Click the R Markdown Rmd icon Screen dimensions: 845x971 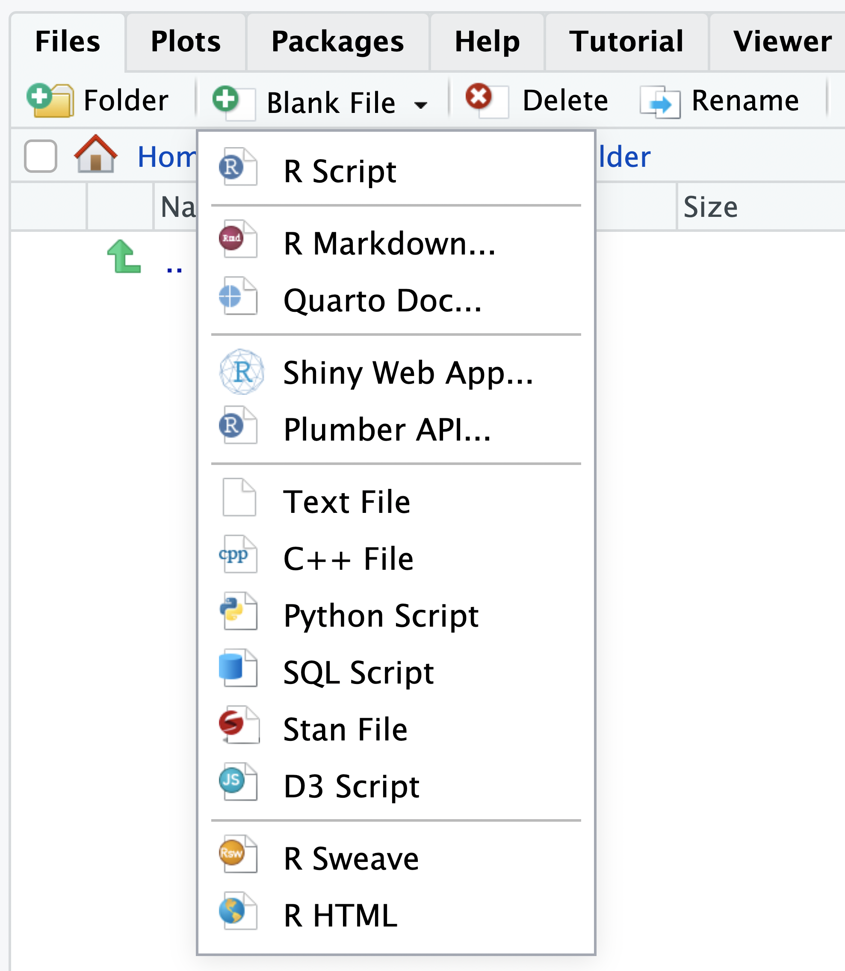coord(238,239)
